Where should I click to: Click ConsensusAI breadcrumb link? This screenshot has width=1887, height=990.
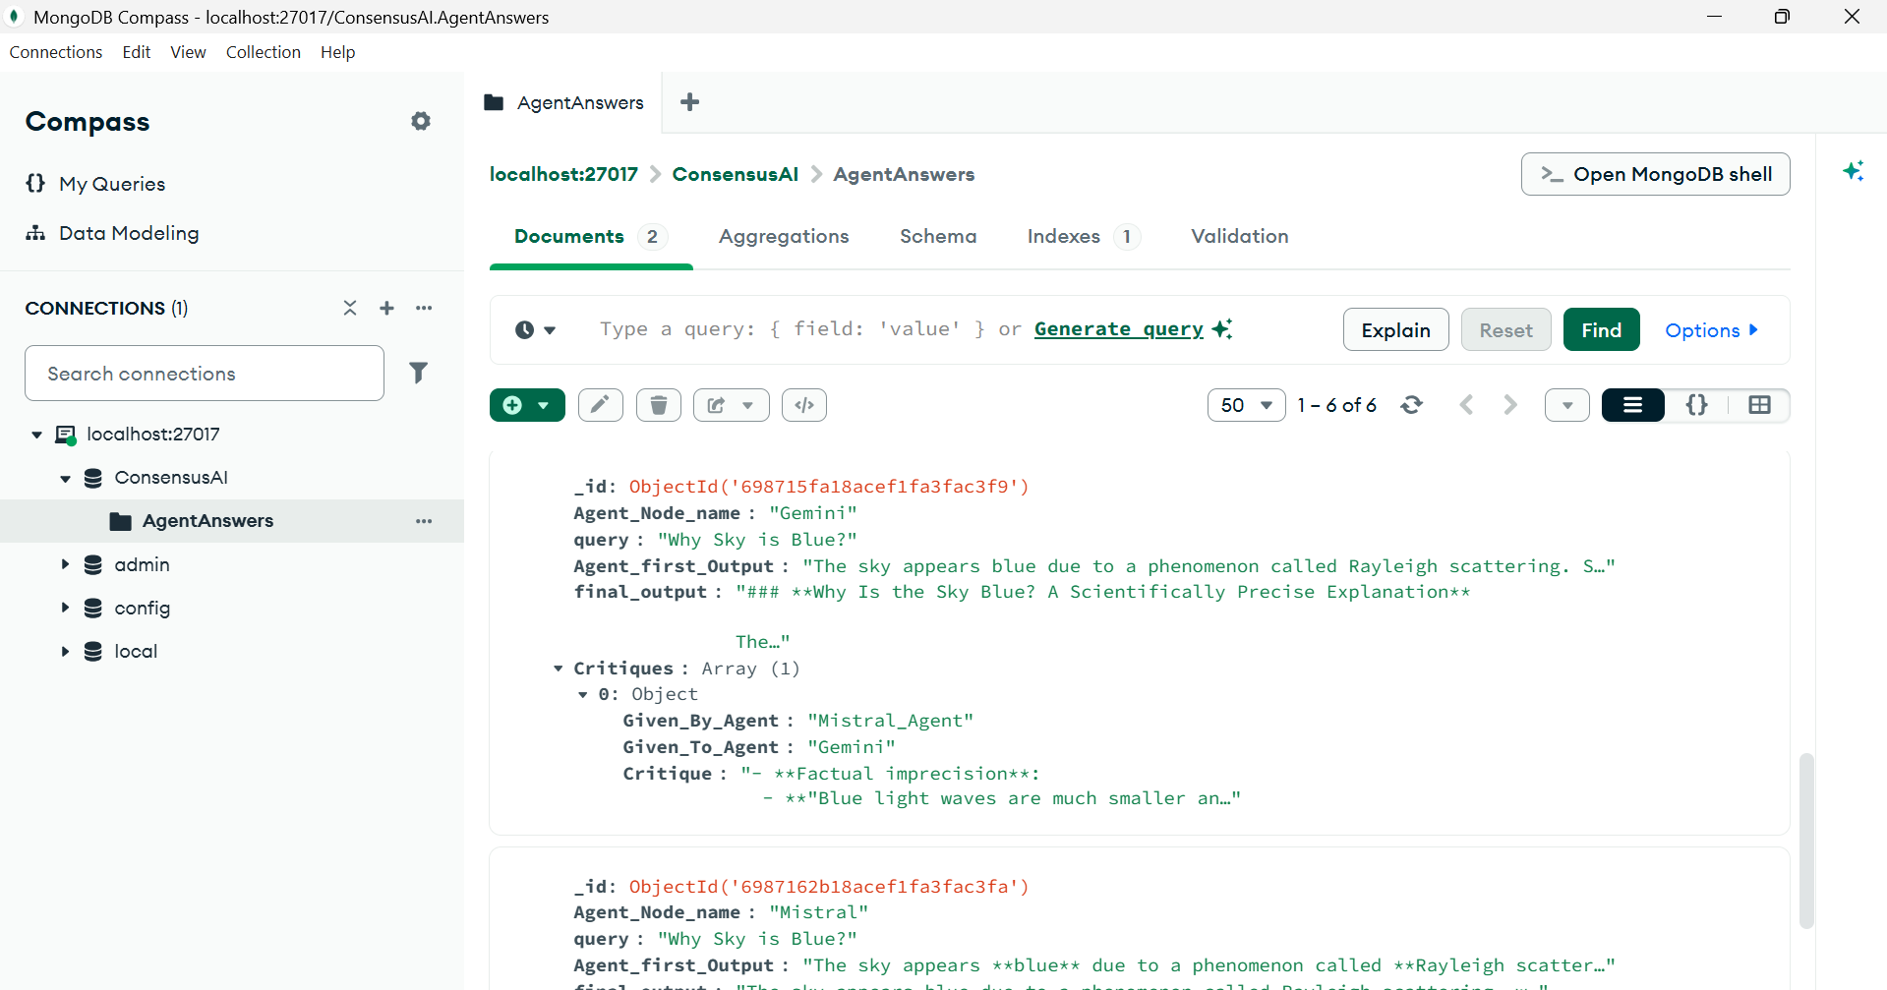point(735,174)
